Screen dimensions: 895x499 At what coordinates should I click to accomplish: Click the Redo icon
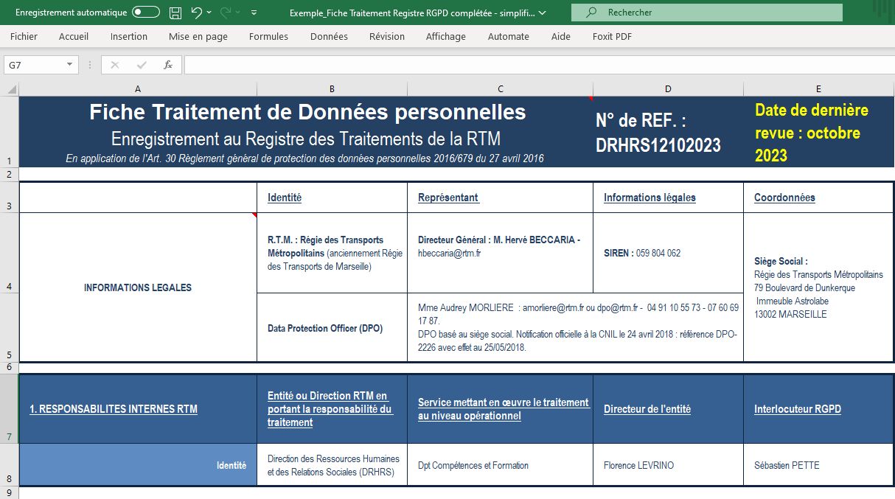pos(226,12)
